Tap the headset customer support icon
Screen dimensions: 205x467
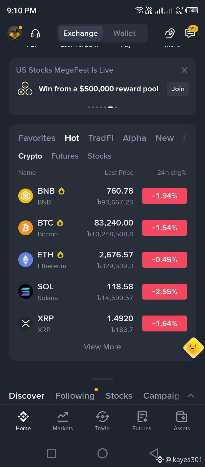click(x=35, y=34)
